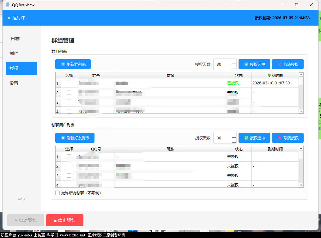Click the refresh icon in 刷新好友列表 button
This screenshot has width=321, height=238.
63,138
